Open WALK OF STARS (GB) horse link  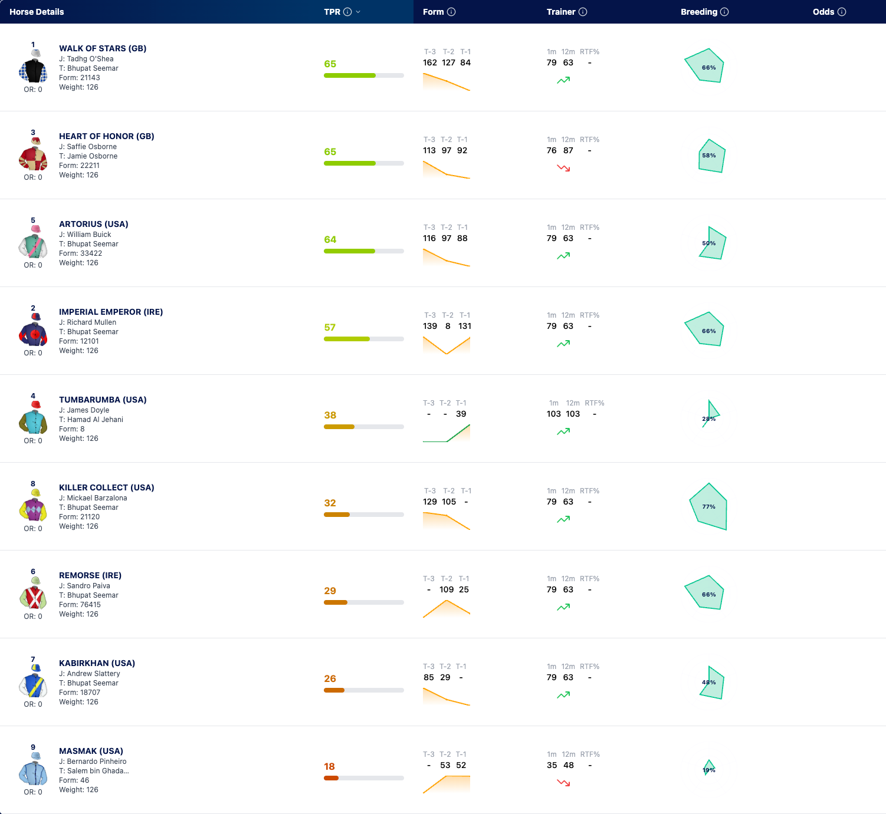103,48
